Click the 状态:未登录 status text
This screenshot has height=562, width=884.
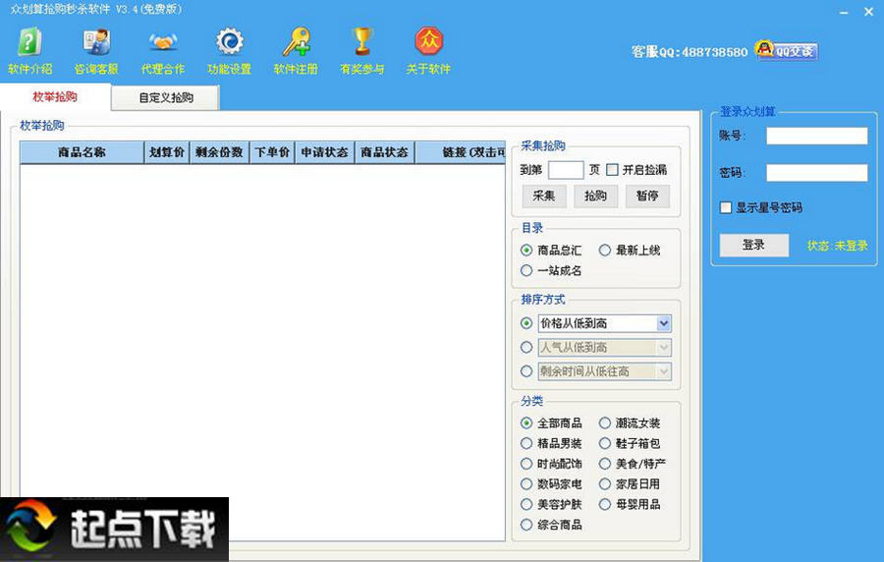click(837, 246)
